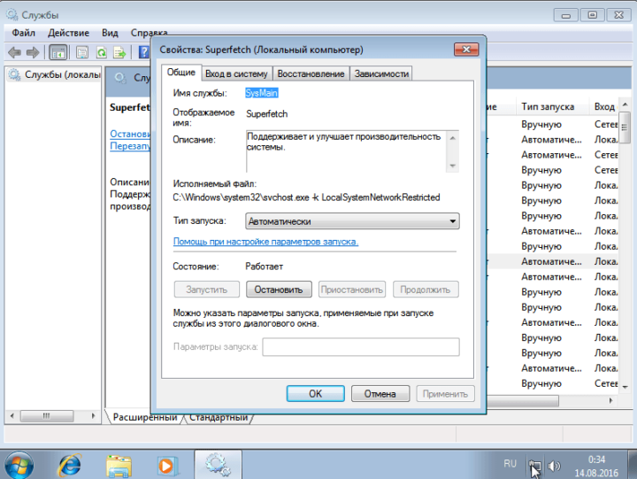637x479 pixels.
Task: Switch to Расширенный view tab
Action: pos(144,417)
